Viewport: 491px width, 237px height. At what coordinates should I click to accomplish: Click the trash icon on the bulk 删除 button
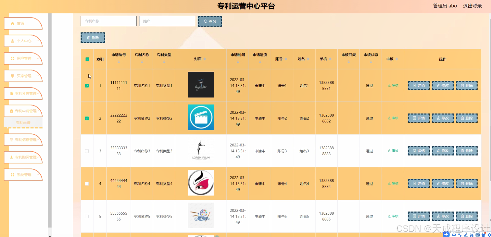89,38
